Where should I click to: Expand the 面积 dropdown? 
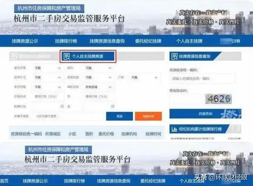[98, 68]
